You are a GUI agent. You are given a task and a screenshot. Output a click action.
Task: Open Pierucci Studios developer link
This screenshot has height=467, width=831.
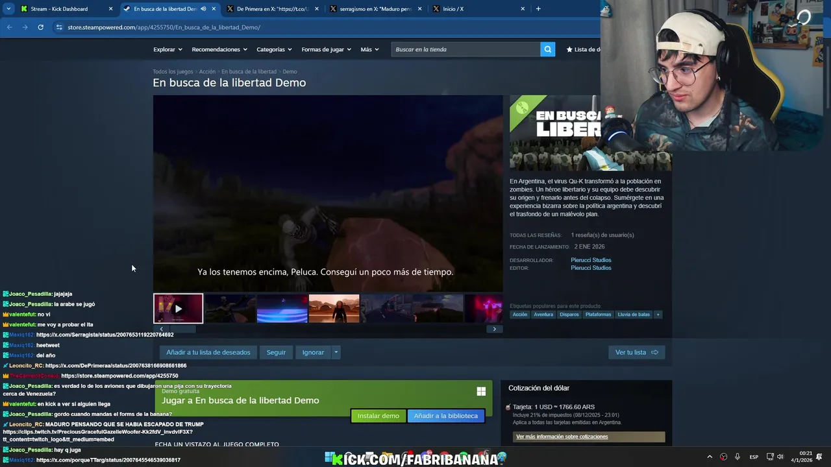pyautogui.click(x=591, y=260)
